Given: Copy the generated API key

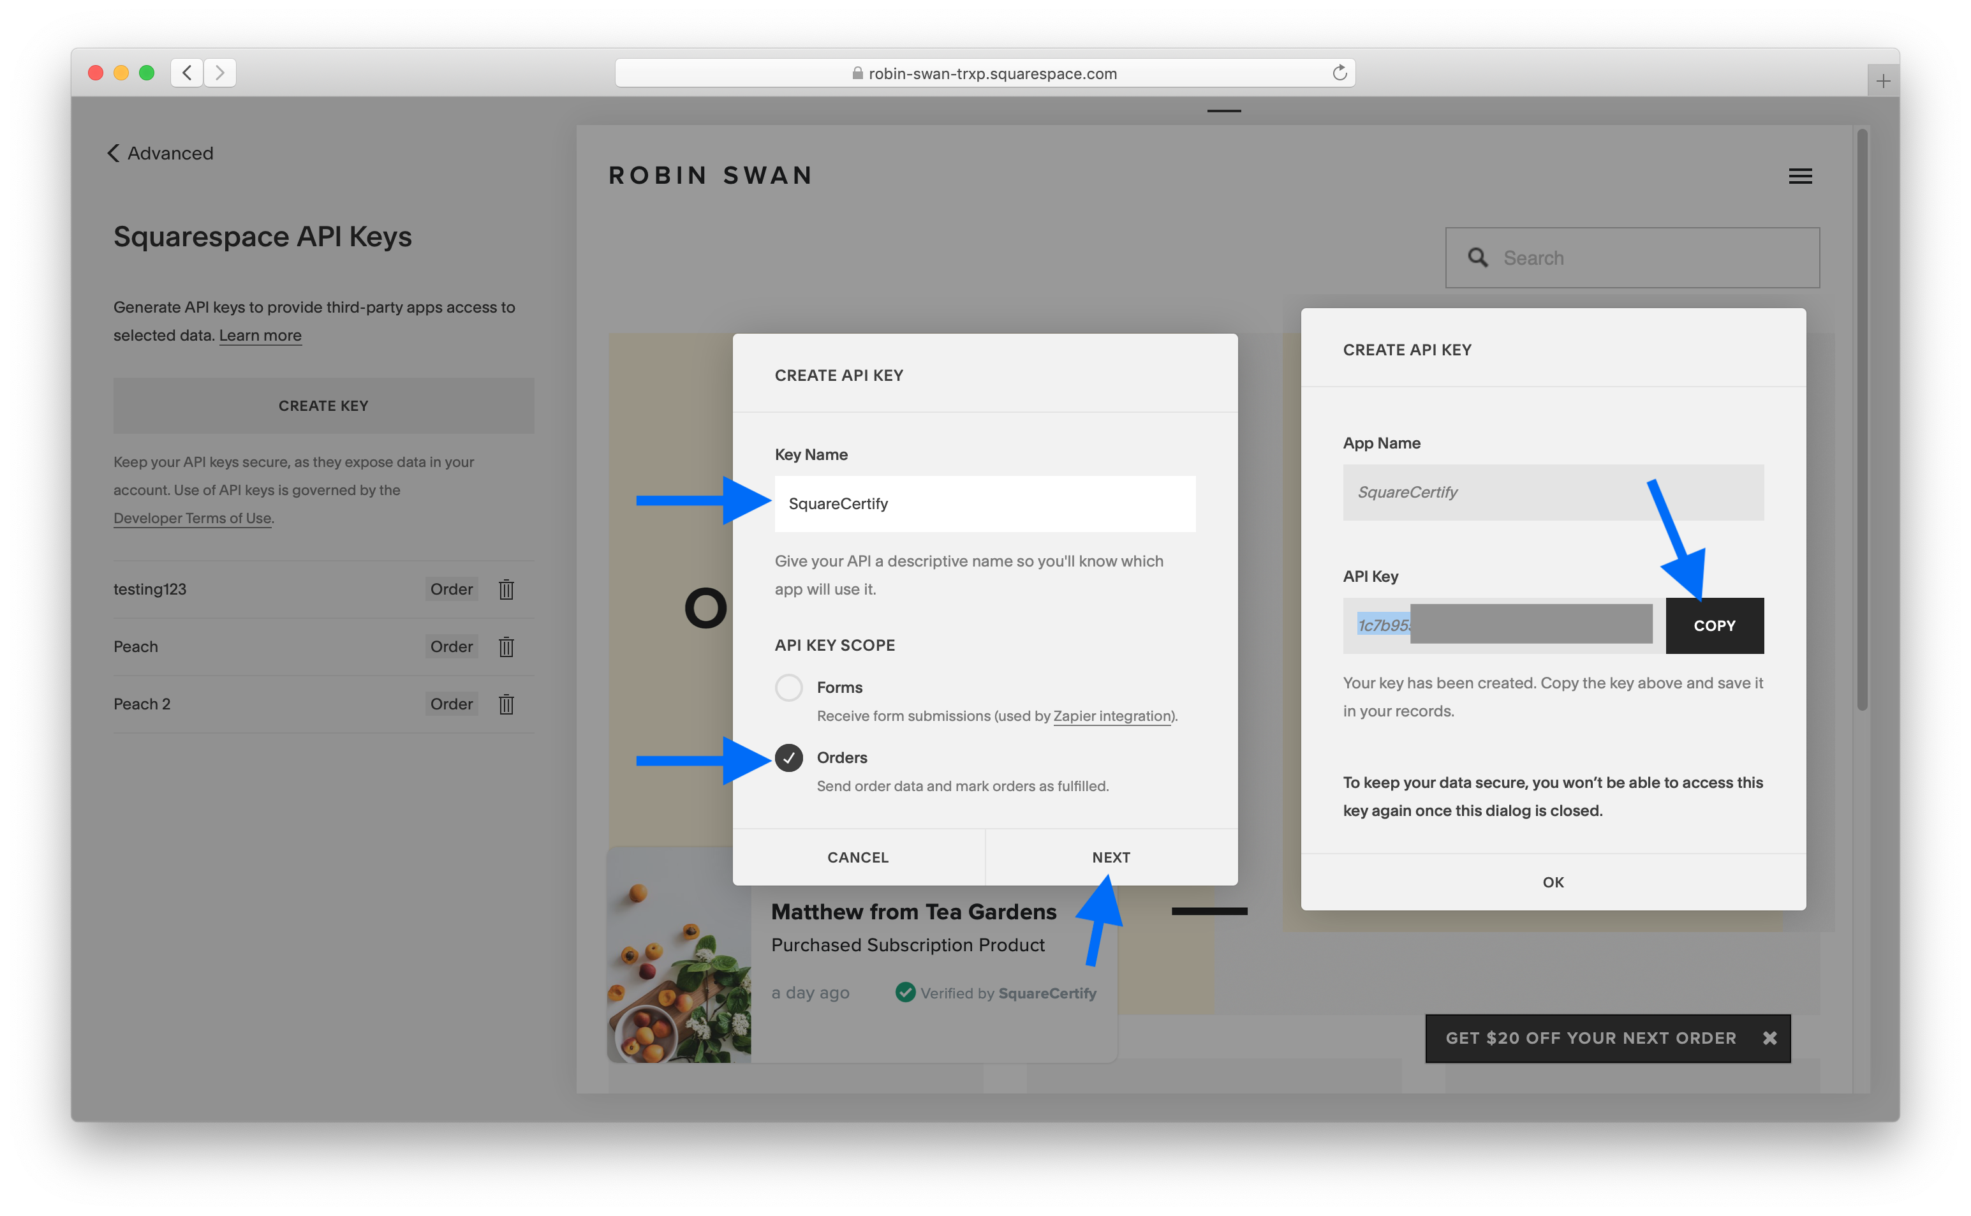Looking at the screenshot, I should tap(1714, 626).
